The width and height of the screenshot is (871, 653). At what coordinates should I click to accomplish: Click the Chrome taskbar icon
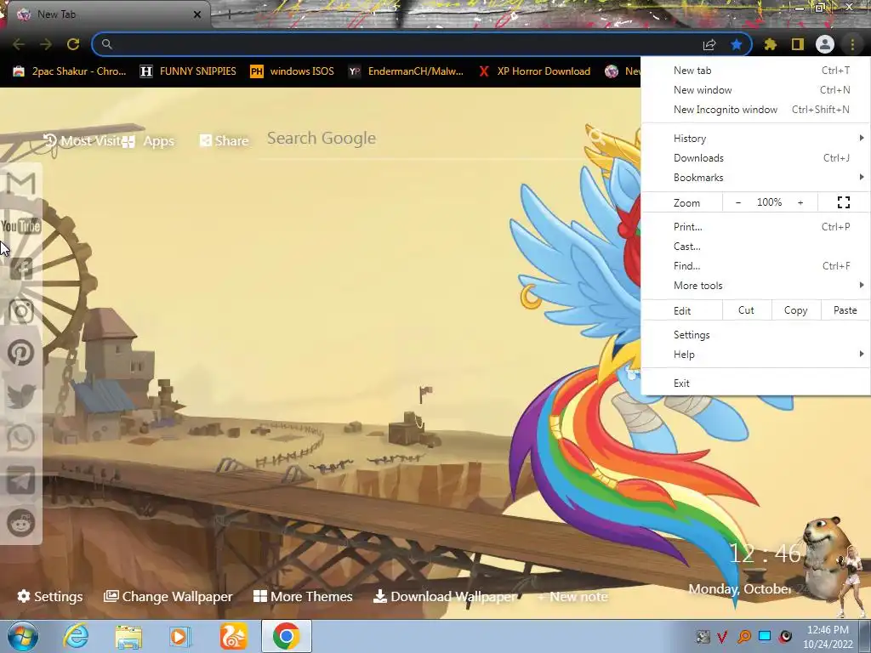[286, 636]
